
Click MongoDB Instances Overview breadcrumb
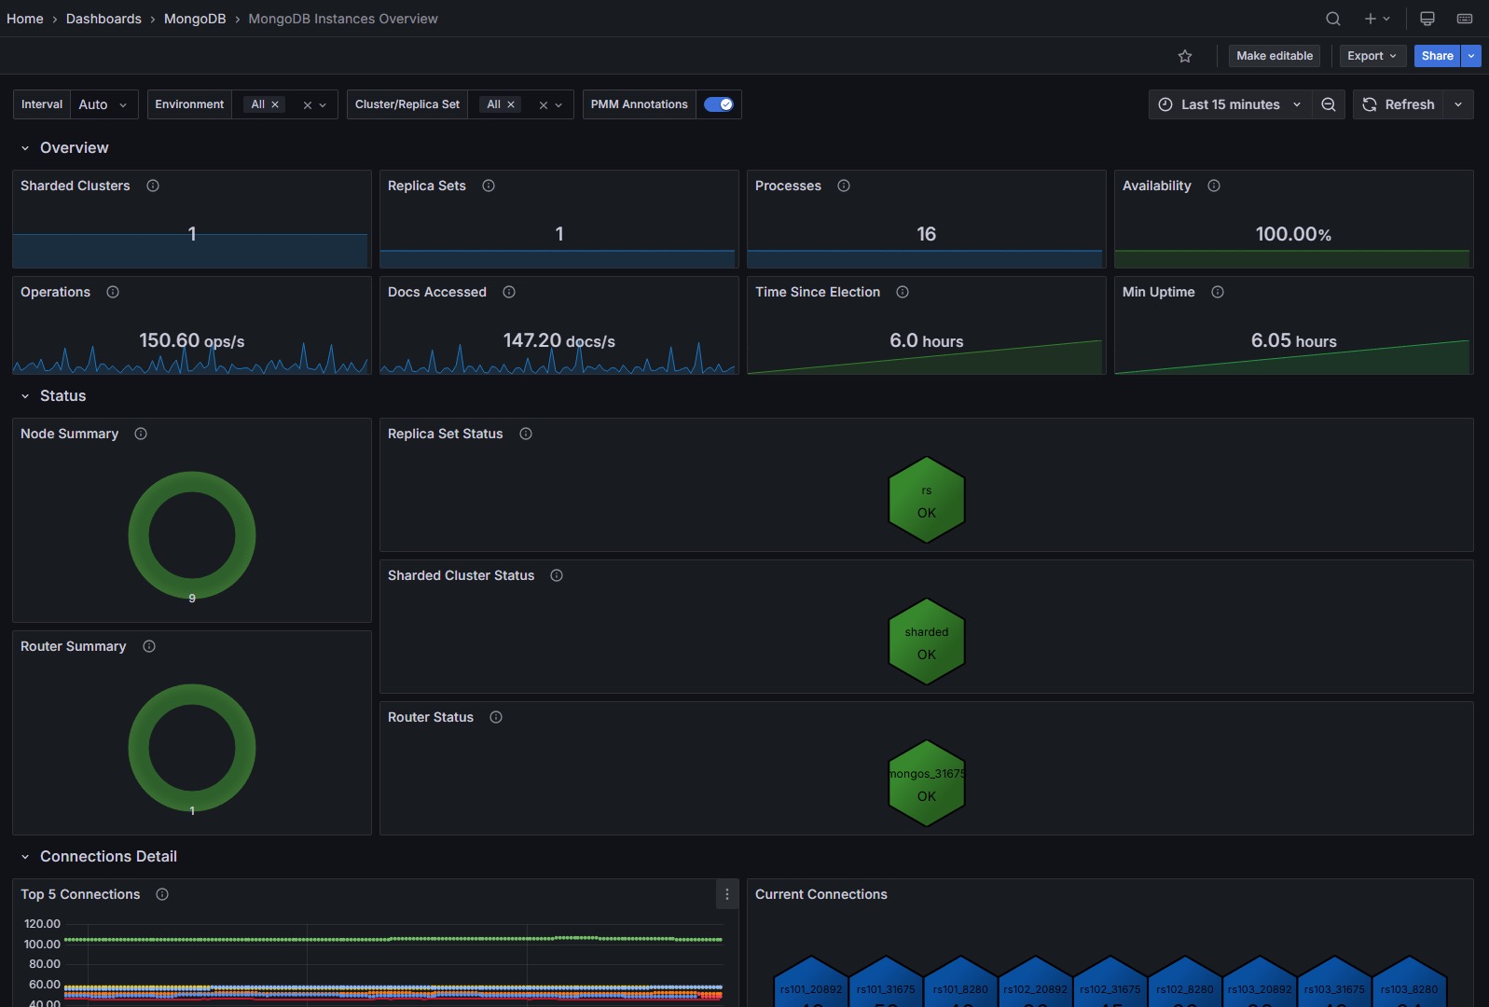point(343,19)
